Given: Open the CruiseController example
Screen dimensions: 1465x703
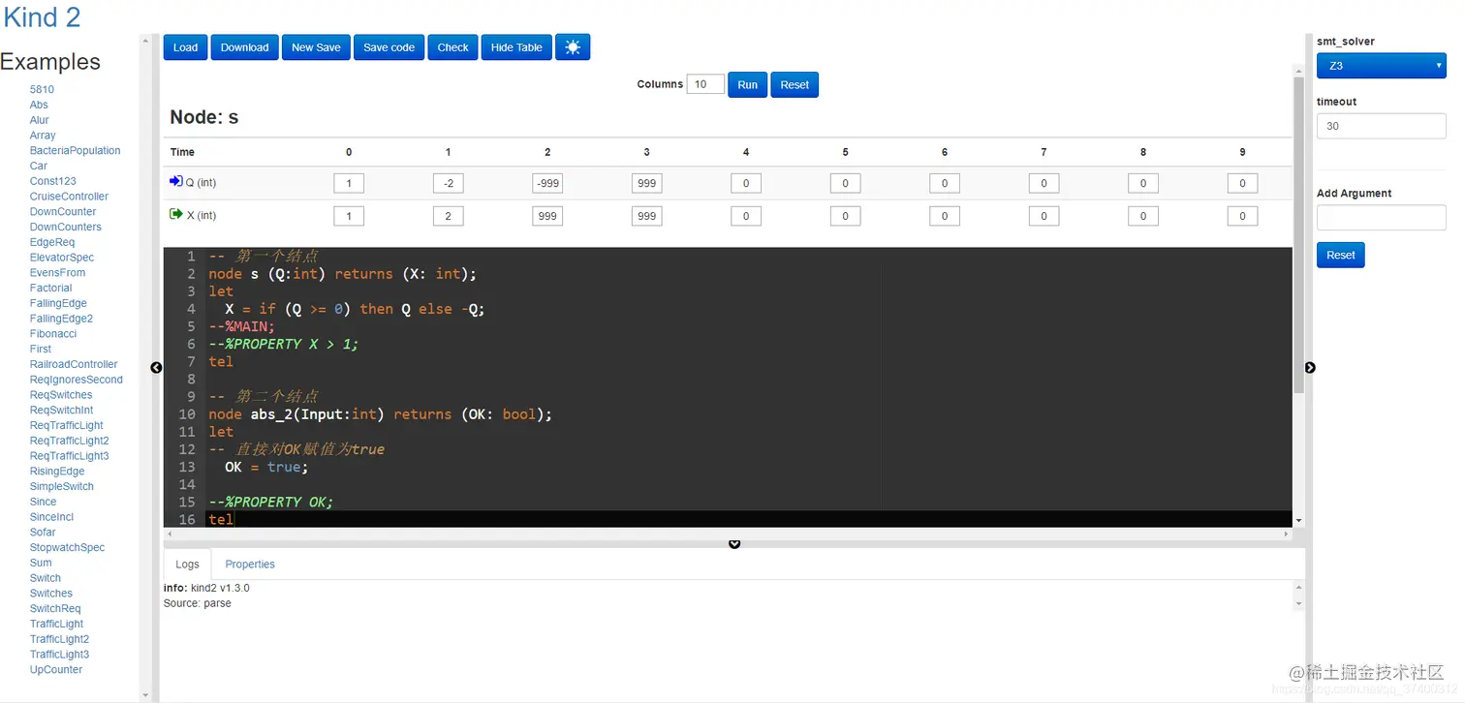Looking at the screenshot, I should [x=69, y=197].
